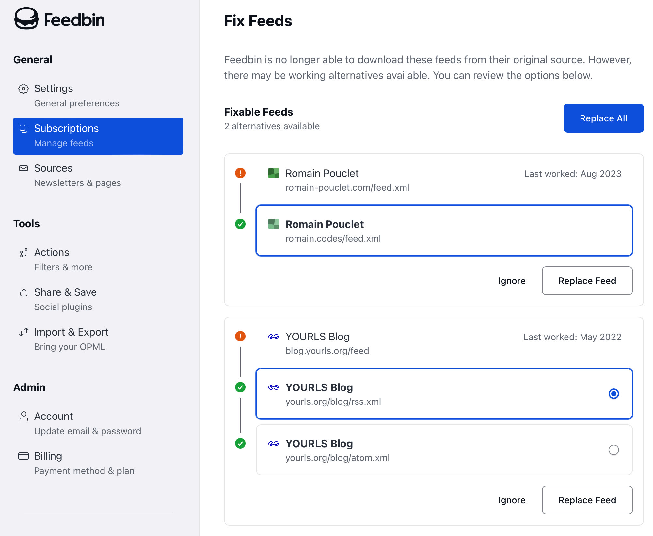Click the Subscriptions icon in sidebar

tap(23, 129)
